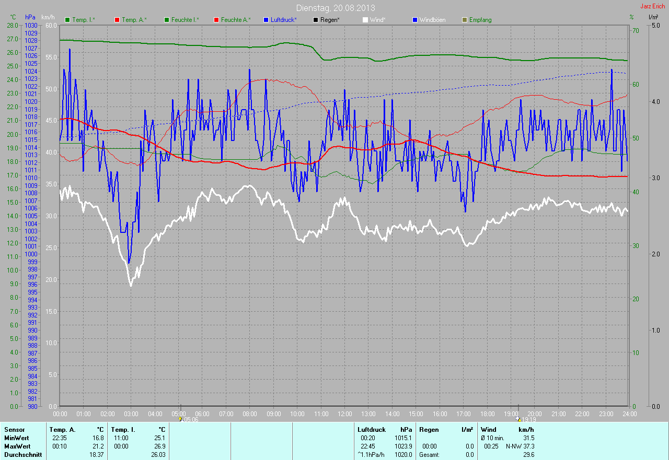The width and height of the screenshot is (669, 460).
Task: Click the "1030" label on the pressure axis
Action: coord(31,26)
